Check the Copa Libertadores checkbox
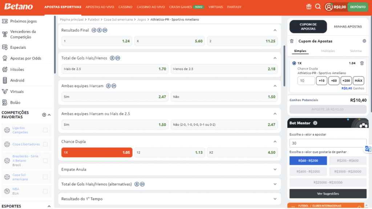Screen dimensions: 372x209 pyautogui.click(x=45, y=144)
